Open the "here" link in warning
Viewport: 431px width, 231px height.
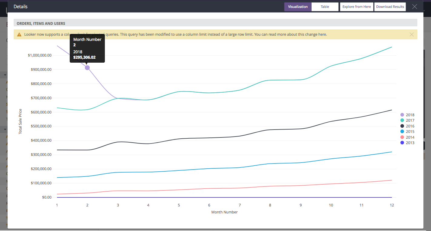(322, 35)
